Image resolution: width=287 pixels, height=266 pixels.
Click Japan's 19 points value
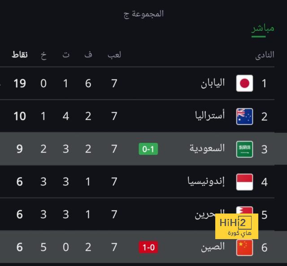[x=20, y=84]
